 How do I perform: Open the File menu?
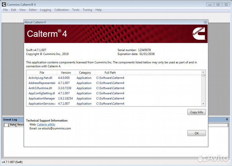(5, 10)
